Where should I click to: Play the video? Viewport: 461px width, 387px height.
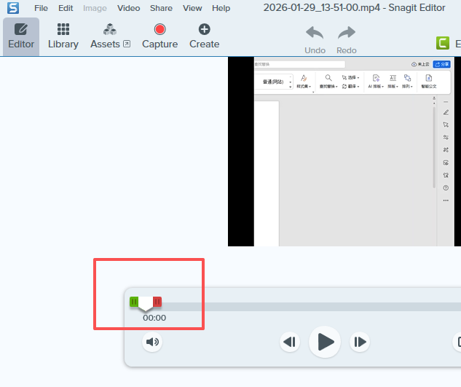click(325, 342)
